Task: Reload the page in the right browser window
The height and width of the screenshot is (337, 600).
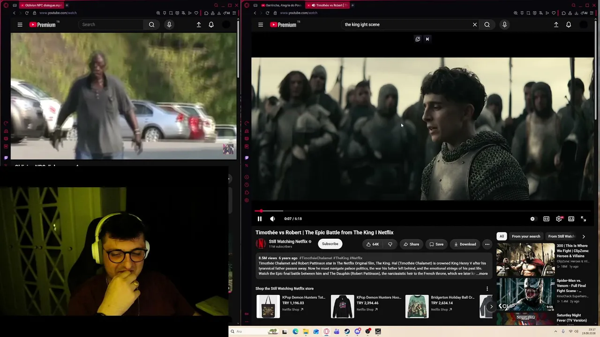Action: [268, 13]
